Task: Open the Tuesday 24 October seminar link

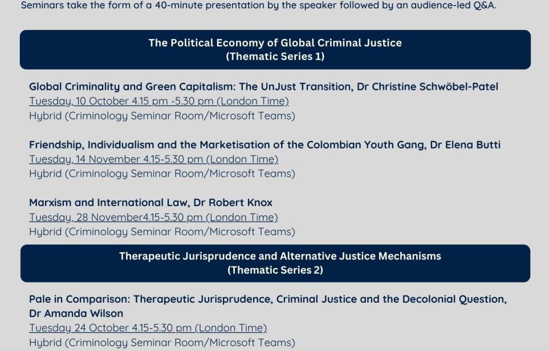Action: pos(148,328)
